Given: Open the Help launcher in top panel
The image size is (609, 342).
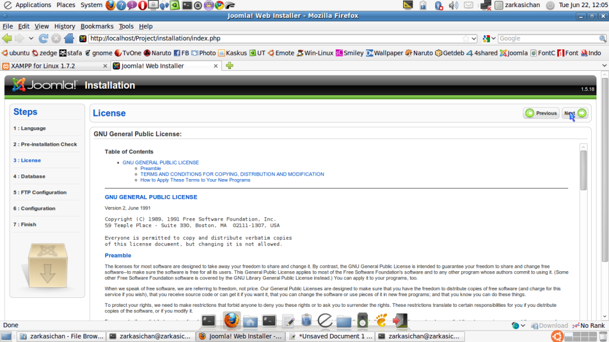Looking at the screenshot, I should pos(121,5).
